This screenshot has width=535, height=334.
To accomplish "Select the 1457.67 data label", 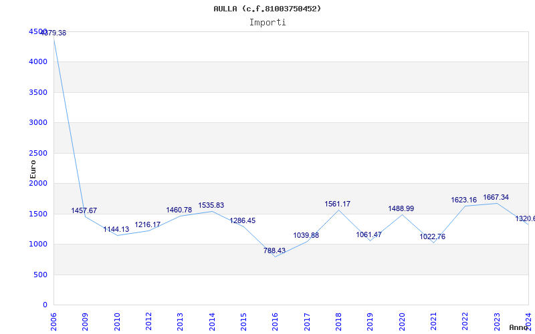I will tap(84, 210).
